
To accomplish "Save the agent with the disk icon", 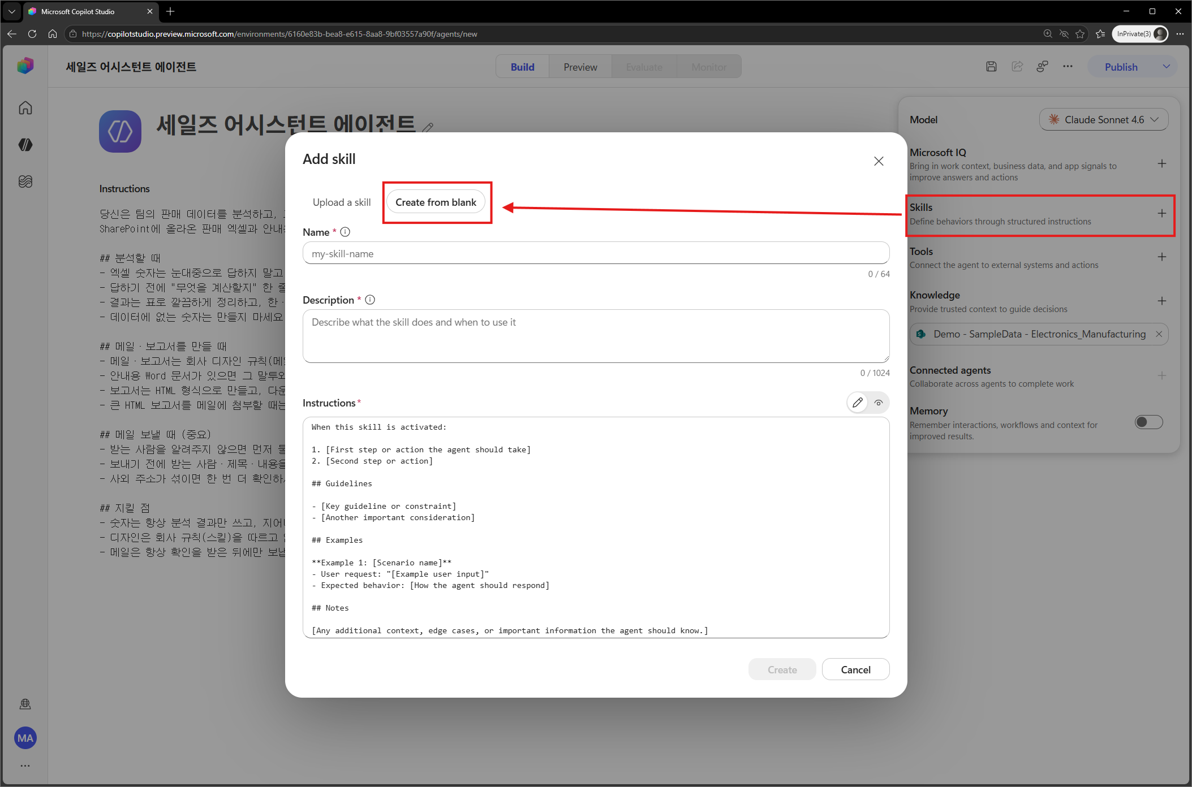I will (991, 67).
